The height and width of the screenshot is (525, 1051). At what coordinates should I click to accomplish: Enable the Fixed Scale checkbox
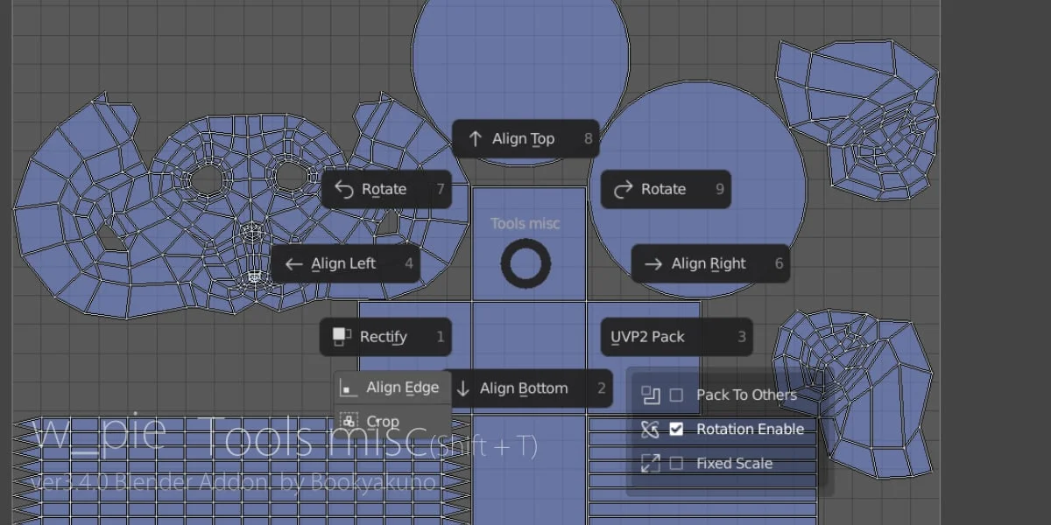click(x=676, y=463)
